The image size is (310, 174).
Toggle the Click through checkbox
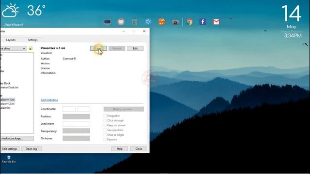[x=105, y=120]
